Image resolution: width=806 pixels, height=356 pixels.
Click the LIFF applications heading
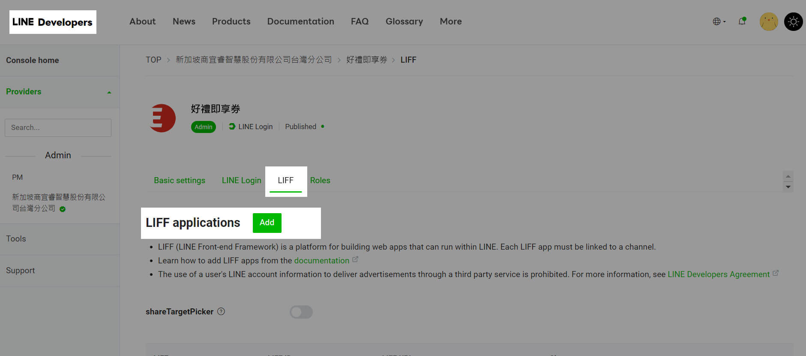[193, 223]
